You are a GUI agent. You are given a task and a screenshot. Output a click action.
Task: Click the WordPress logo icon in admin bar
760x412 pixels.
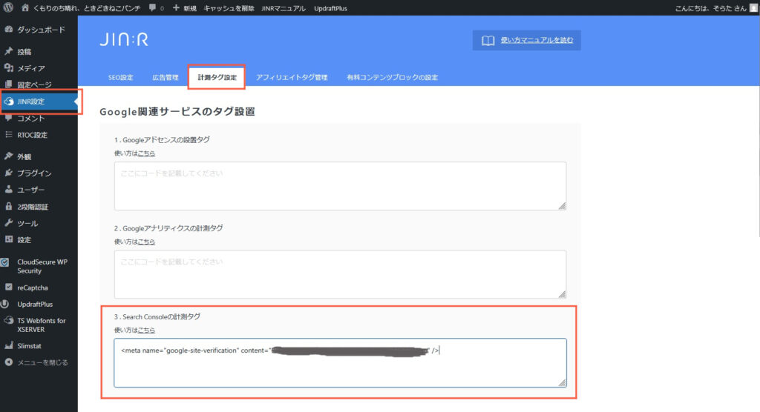(x=9, y=7)
